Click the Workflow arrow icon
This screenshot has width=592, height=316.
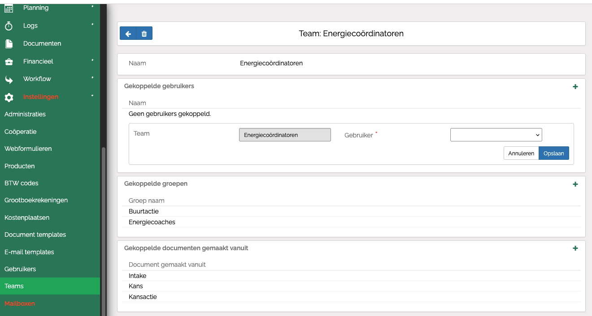coord(9,79)
